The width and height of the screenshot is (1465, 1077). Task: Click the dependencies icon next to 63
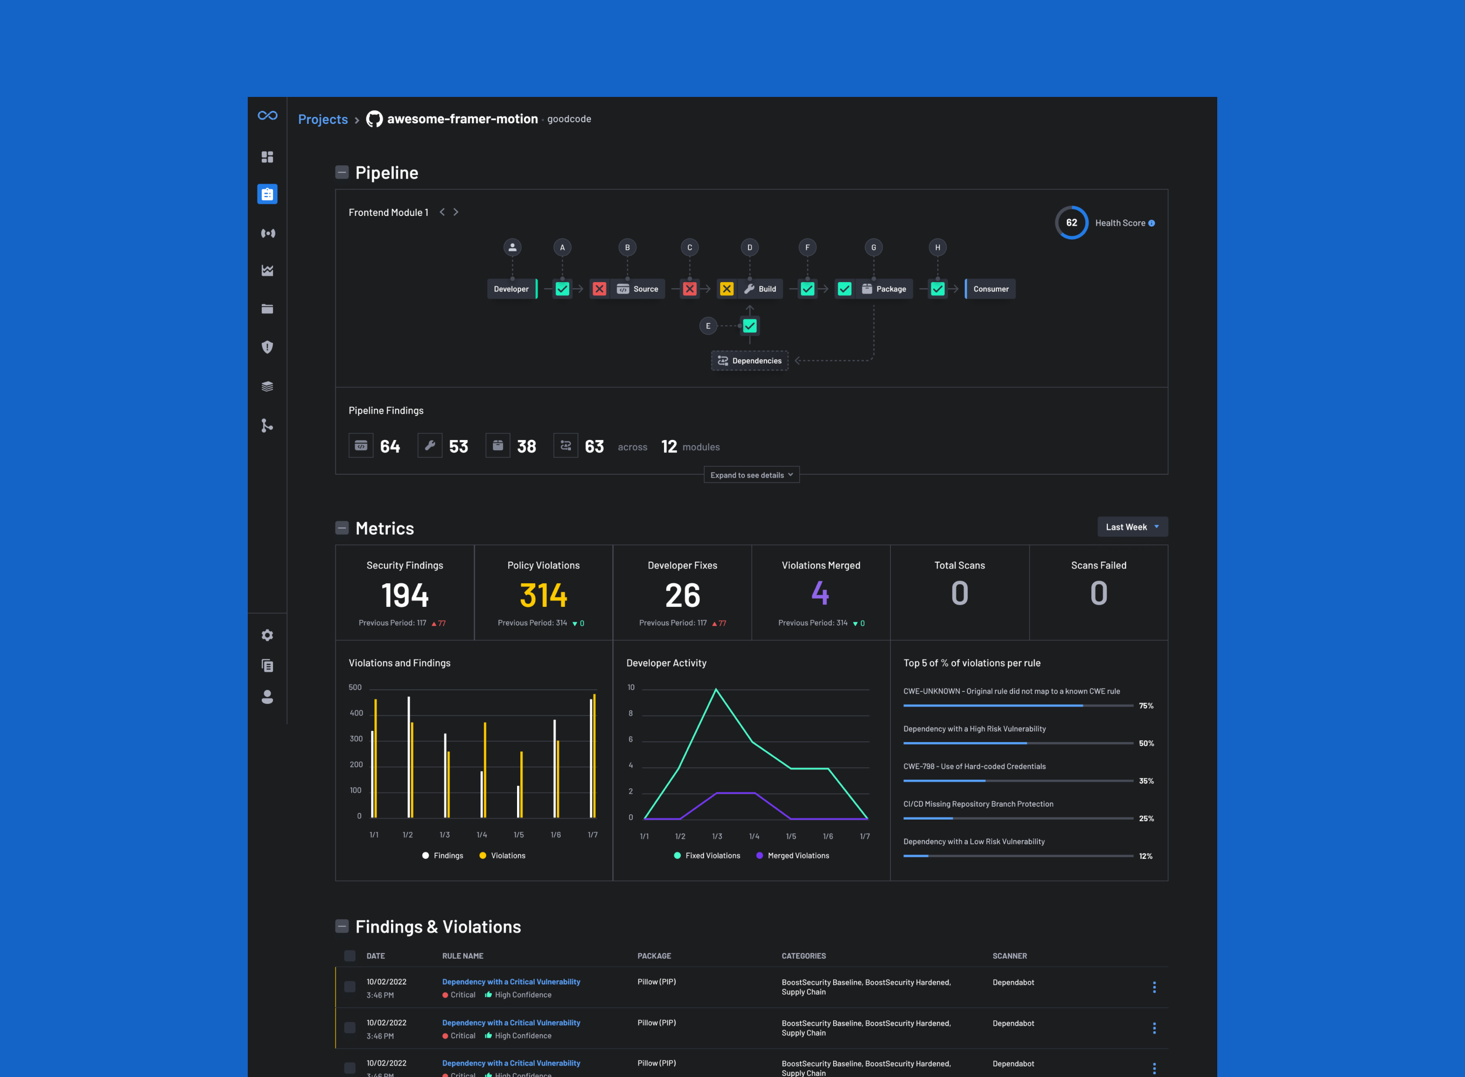click(x=566, y=445)
